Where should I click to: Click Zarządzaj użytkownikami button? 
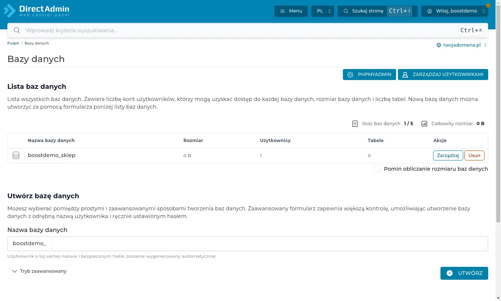[443, 75]
